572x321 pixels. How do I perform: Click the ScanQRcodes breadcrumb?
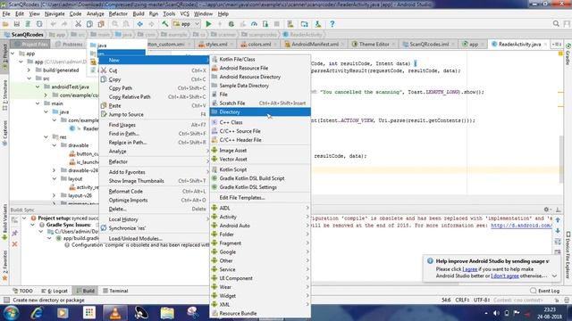[24, 35]
